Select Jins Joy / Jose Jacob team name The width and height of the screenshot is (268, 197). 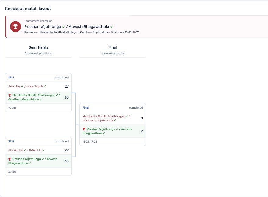pos(27,86)
